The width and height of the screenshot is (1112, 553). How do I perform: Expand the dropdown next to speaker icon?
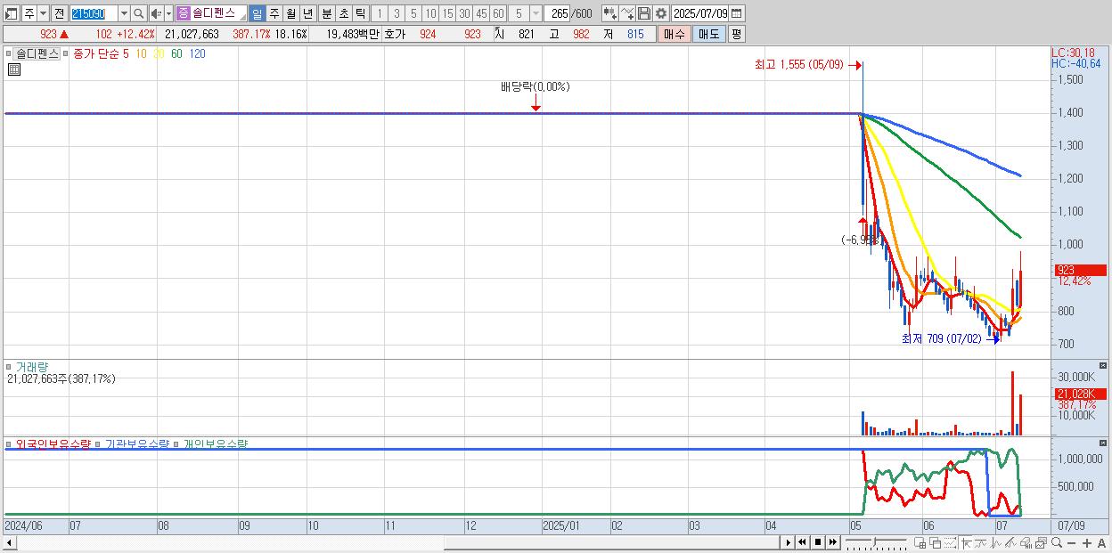[x=168, y=13]
